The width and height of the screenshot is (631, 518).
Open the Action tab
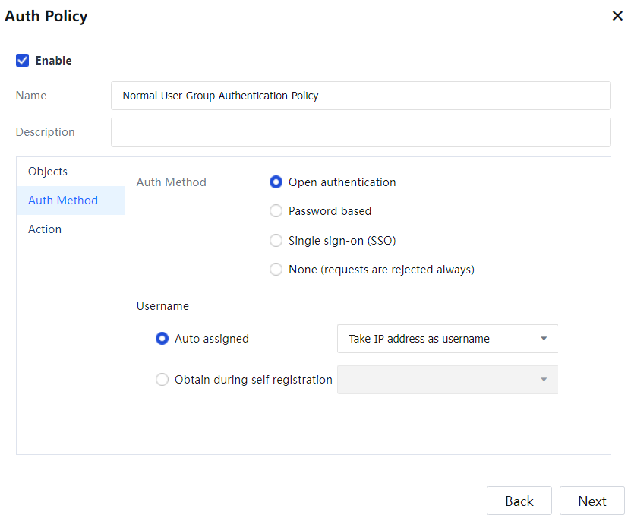pyautogui.click(x=45, y=229)
